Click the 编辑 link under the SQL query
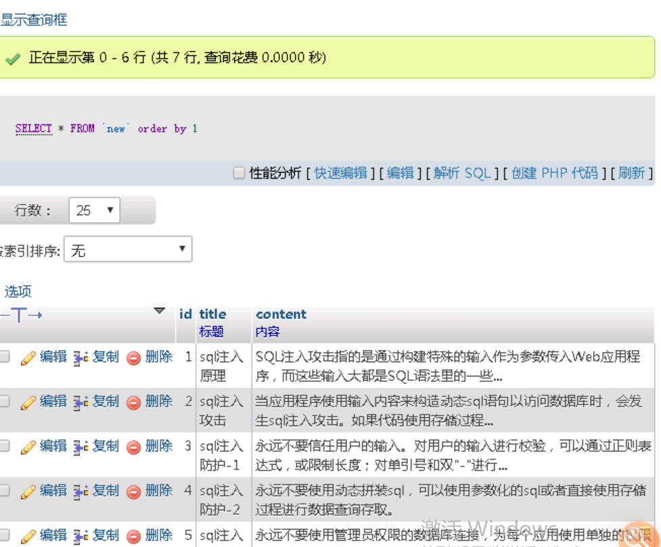The image size is (661, 547). 401,173
